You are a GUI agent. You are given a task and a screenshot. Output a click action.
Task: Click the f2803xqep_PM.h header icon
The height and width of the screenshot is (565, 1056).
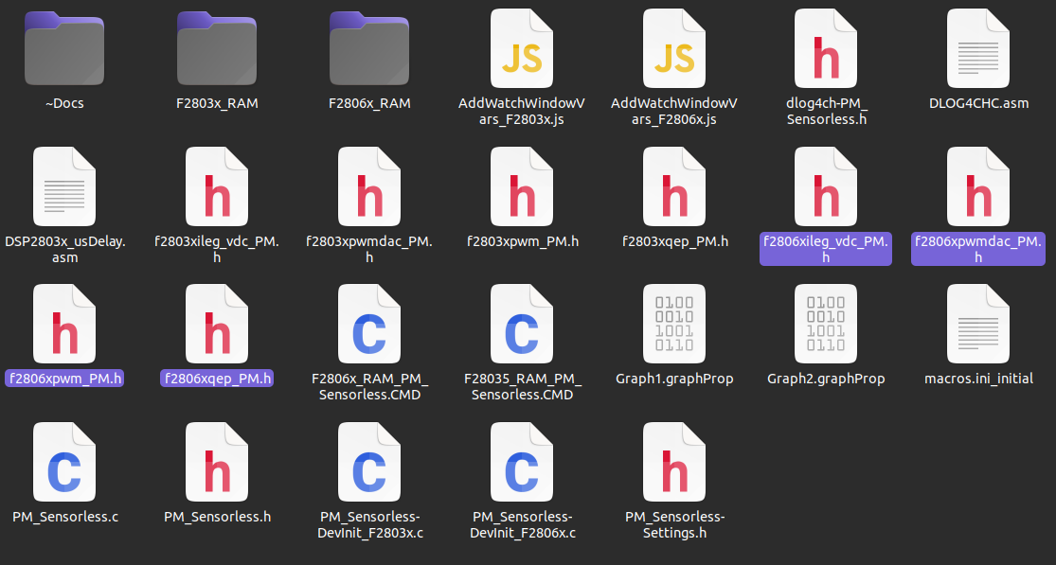coord(674,187)
